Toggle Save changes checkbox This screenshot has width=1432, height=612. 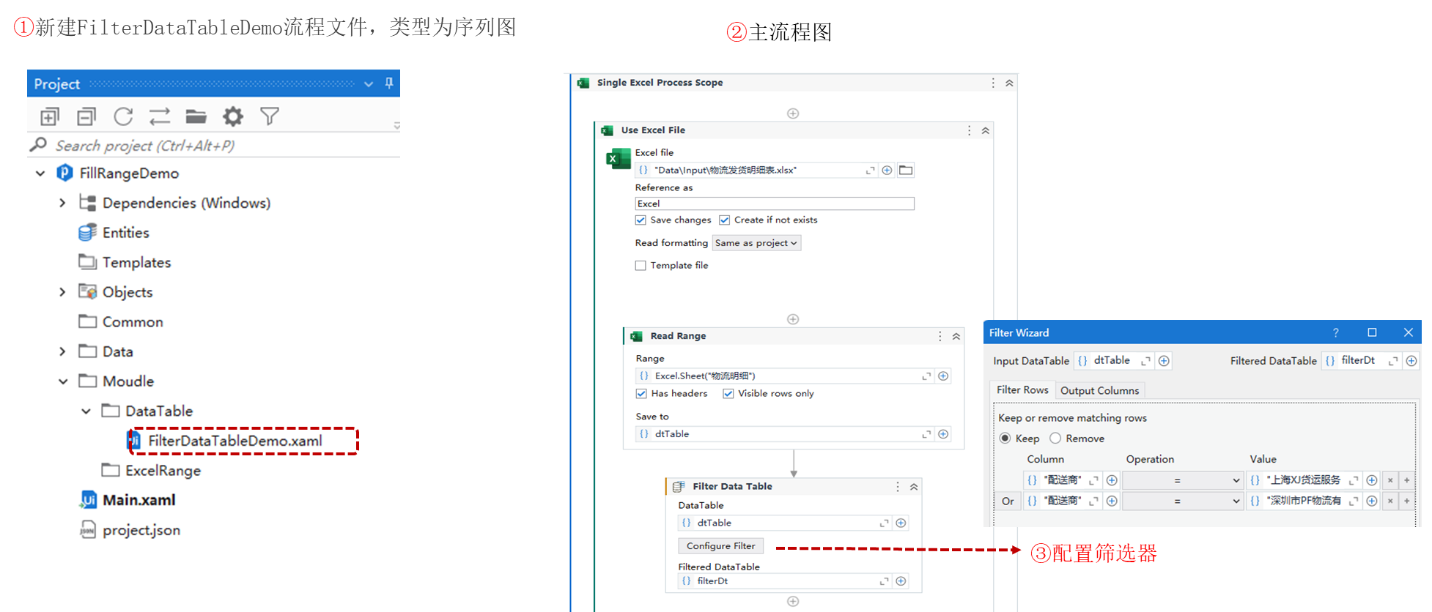641,220
